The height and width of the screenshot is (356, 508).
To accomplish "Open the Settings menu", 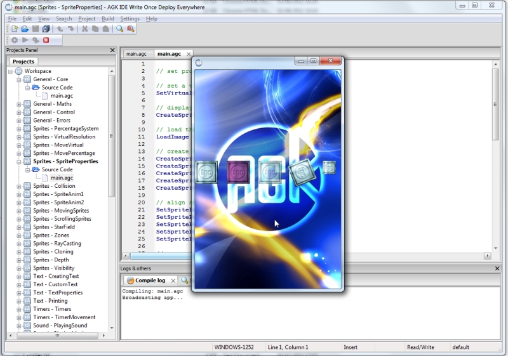I will [x=130, y=19].
